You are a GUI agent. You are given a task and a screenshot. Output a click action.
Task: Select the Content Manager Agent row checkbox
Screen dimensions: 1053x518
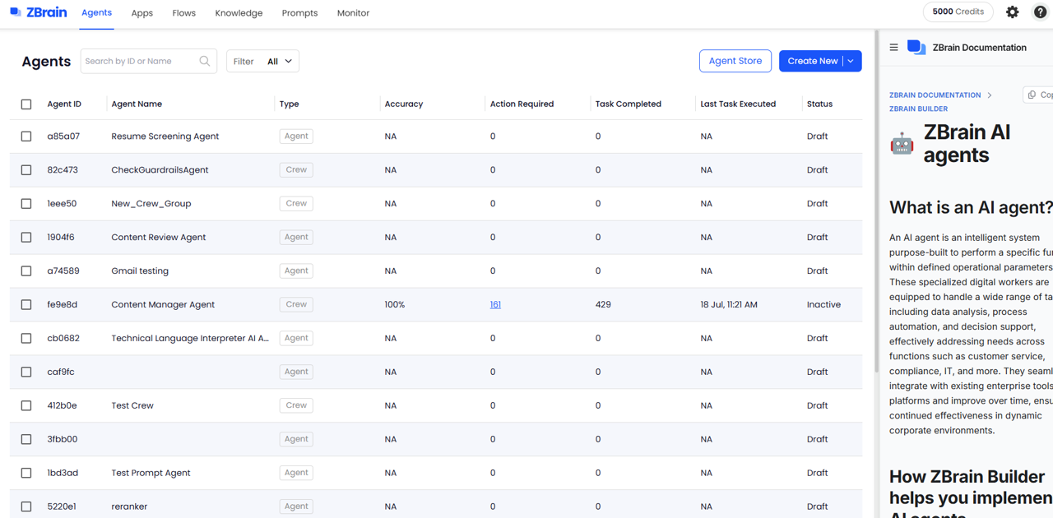(26, 305)
